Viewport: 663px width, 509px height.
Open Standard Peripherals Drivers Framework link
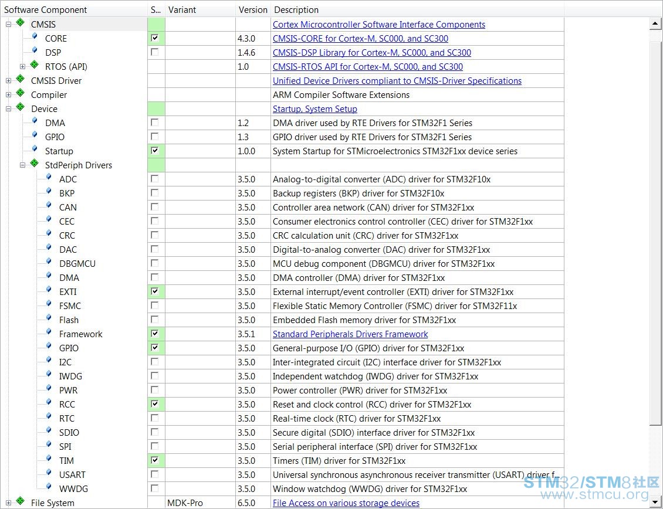point(350,334)
